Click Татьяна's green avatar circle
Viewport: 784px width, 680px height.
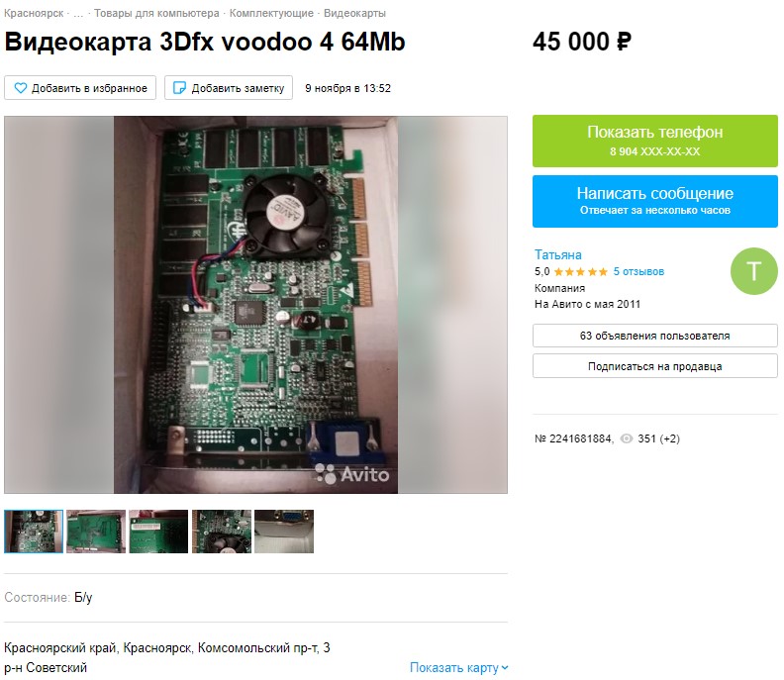[x=754, y=271]
